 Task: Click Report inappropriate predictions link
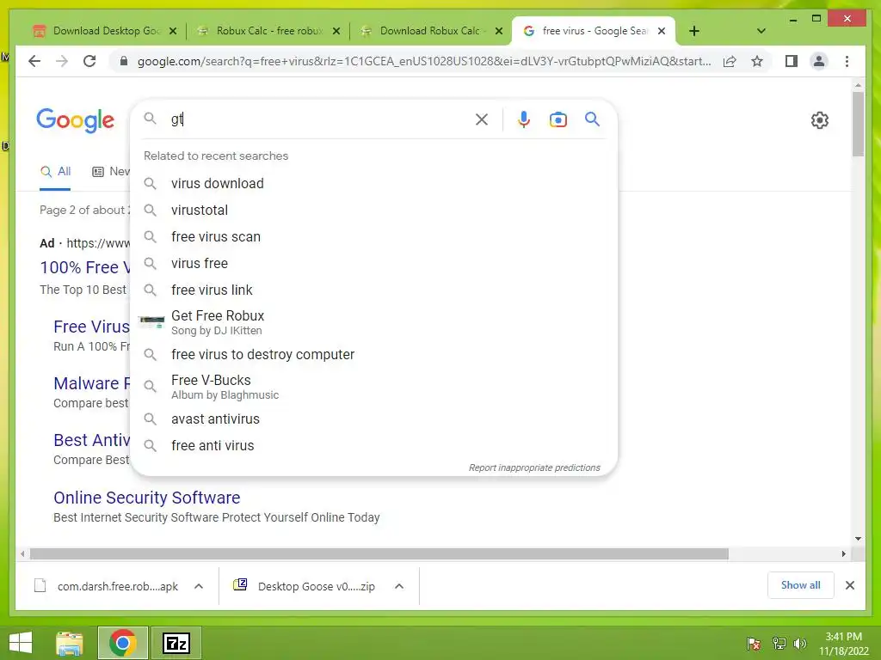pyautogui.click(x=534, y=467)
